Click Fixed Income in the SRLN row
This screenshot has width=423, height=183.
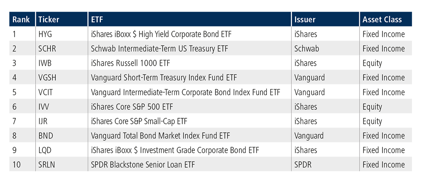pos(384,165)
